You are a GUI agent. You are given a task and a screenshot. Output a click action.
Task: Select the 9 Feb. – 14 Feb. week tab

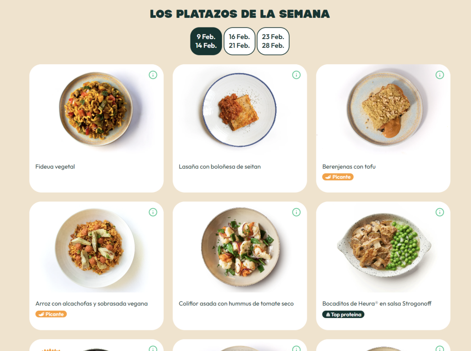click(206, 41)
